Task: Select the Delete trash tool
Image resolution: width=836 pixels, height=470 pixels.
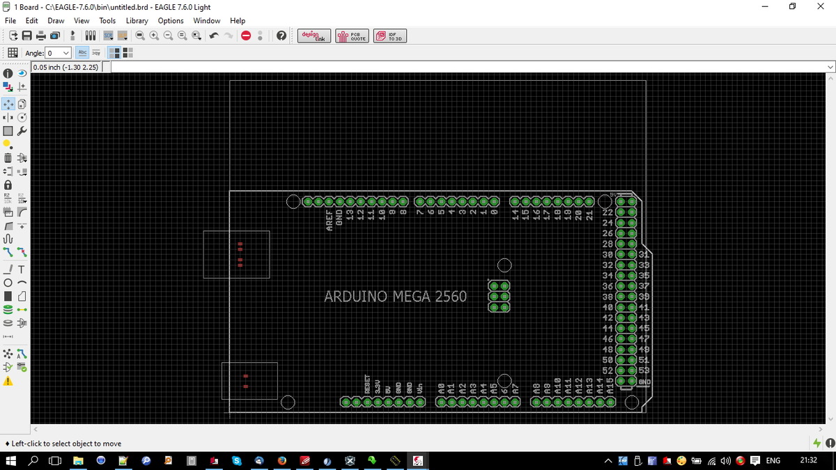Action: [8, 157]
